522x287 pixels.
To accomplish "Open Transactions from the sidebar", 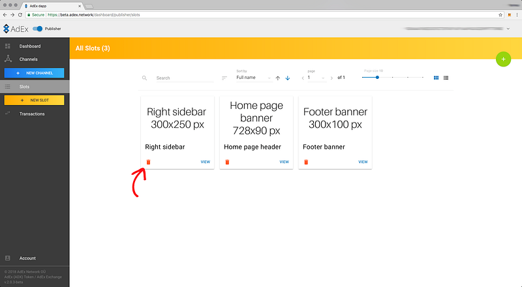I will point(35,113).
